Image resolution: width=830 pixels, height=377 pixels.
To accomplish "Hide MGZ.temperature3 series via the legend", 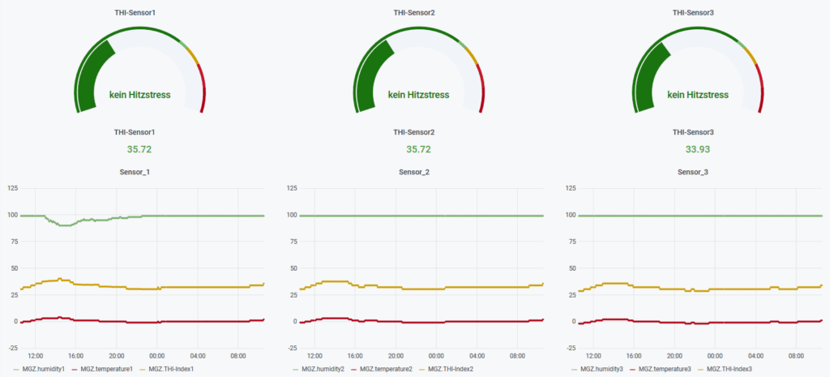I will click(670, 370).
